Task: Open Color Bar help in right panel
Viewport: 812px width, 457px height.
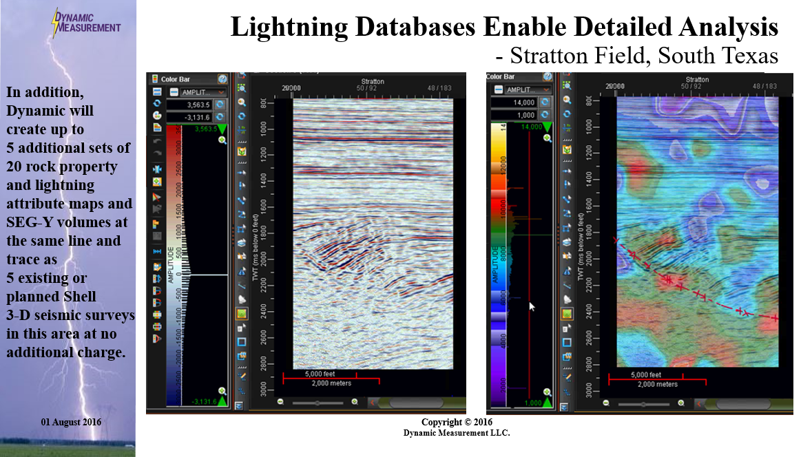Action: pyautogui.click(x=548, y=76)
